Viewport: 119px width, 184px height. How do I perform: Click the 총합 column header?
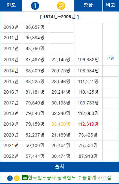[x=88, y=5]
